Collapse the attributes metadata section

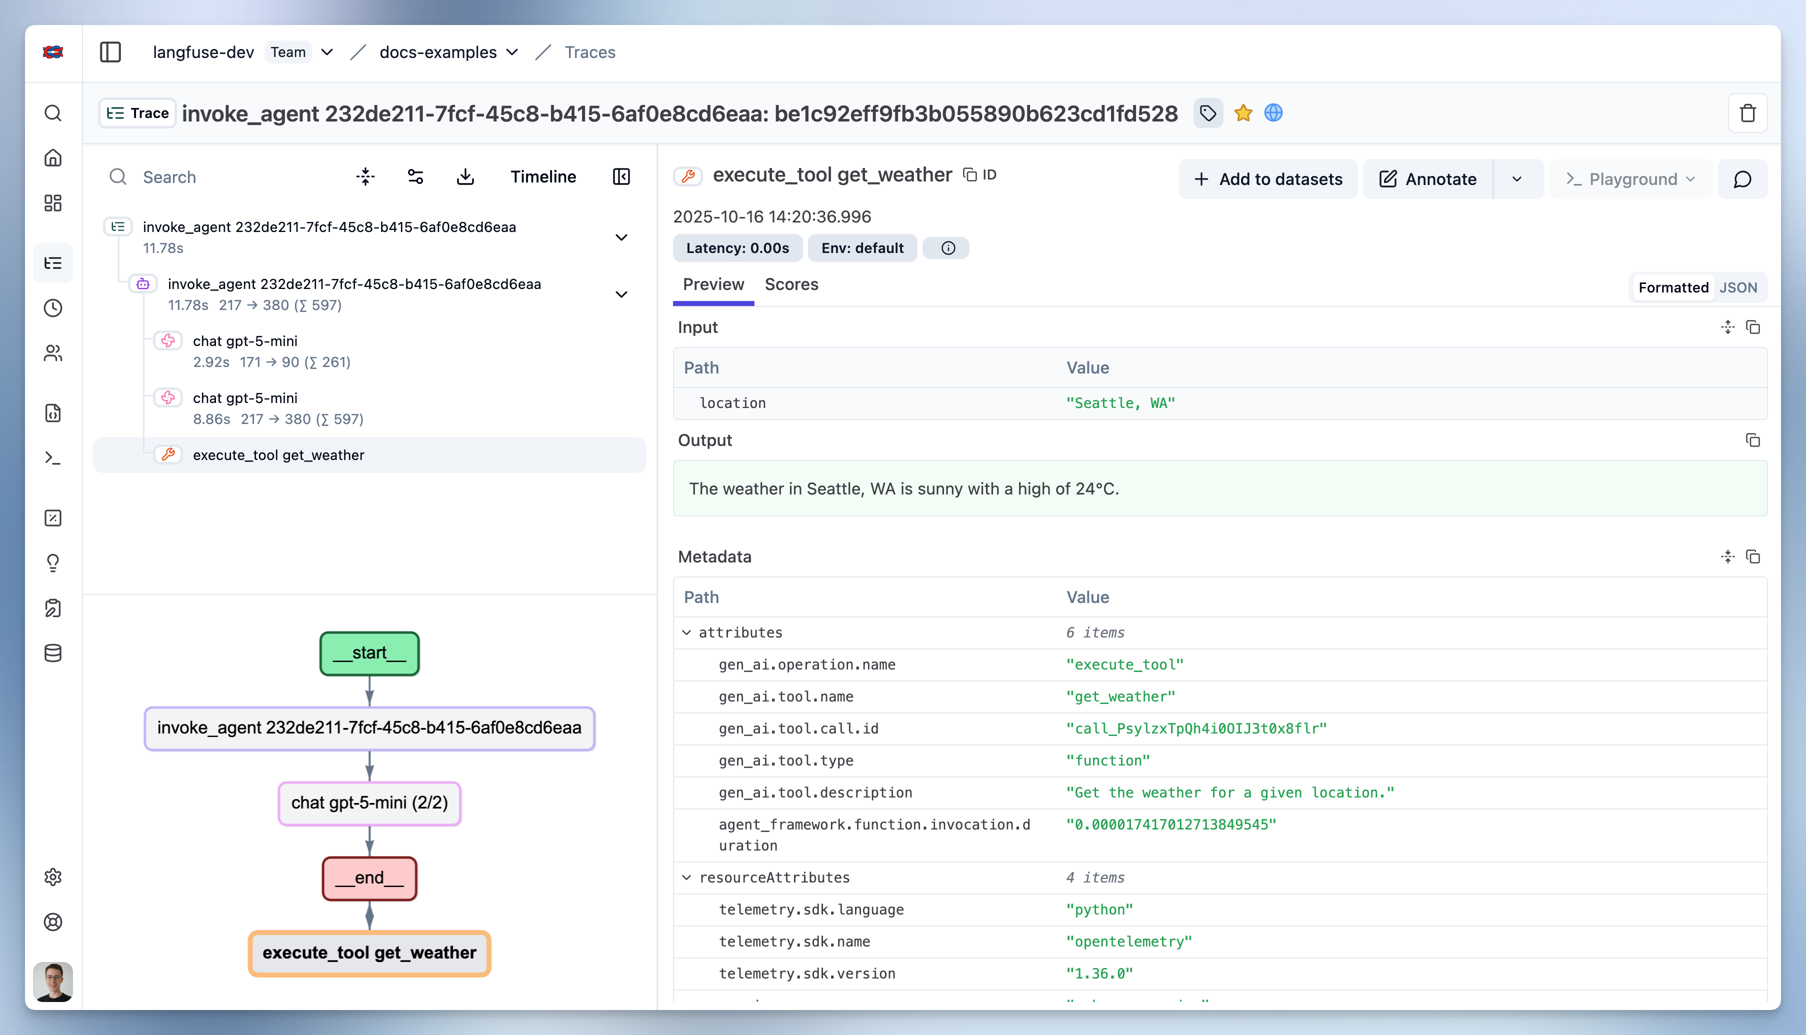coord(686,632)
